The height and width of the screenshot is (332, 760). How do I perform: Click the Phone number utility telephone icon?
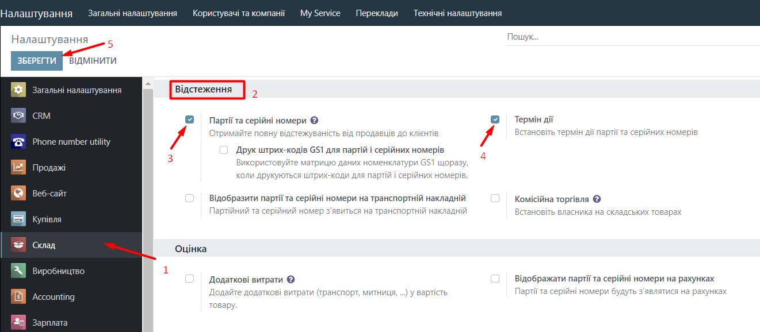tap(18, 142)
